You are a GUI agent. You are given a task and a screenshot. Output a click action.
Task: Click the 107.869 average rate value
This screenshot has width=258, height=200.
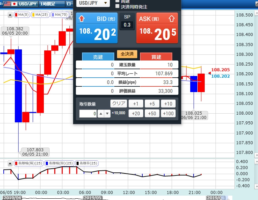click(x=164, y=73)
